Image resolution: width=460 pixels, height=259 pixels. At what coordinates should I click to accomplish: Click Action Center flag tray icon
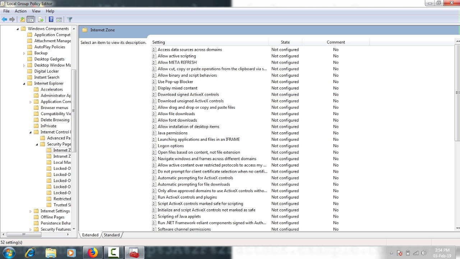click(x=400, y=253)
